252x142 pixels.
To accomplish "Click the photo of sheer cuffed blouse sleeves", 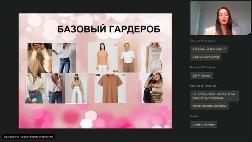I will [40, 58].
